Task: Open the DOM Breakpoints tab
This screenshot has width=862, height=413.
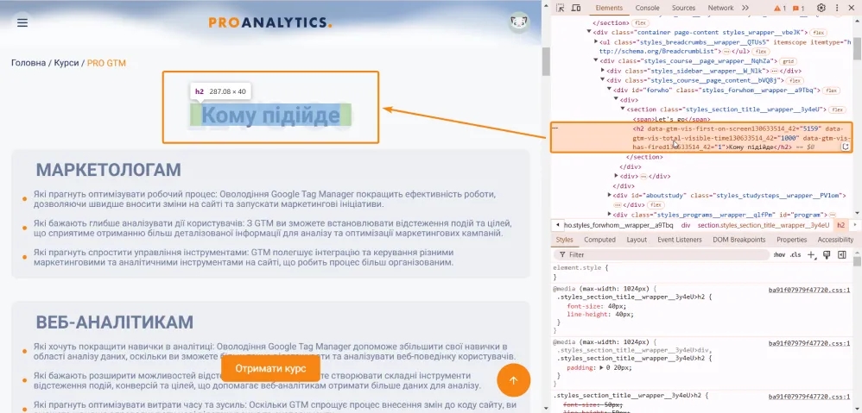Action: (738, 240)
